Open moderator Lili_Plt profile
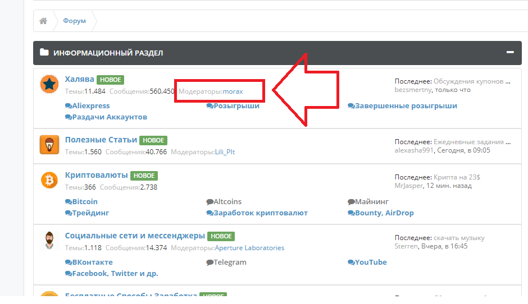 pyautogui.click(x=225, y=152)
